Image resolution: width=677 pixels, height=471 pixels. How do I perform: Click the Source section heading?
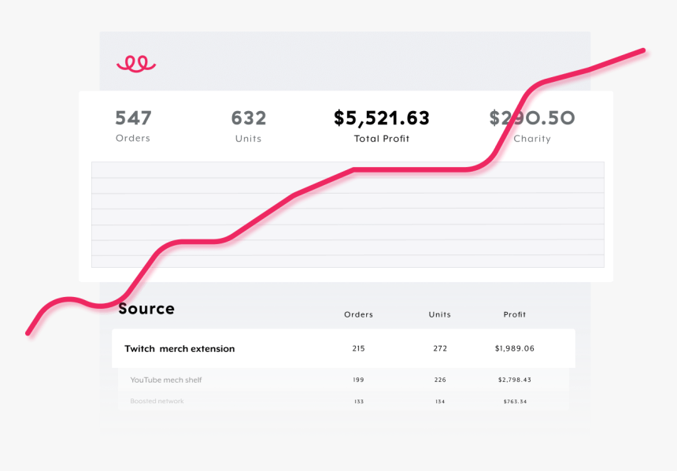(x=146, y=309)
